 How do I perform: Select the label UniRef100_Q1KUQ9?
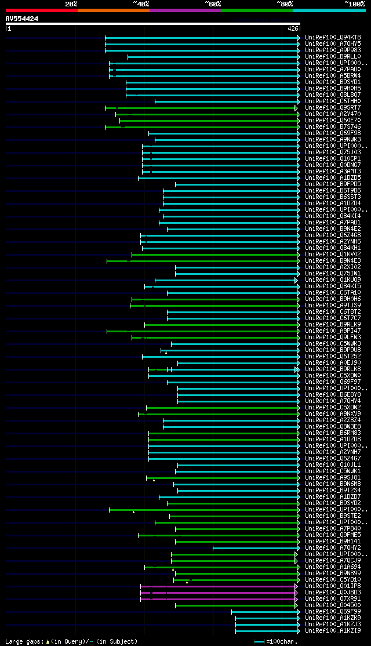pos(333,280)
